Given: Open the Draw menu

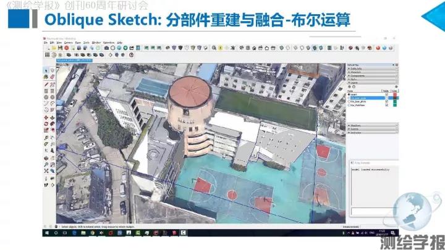Looking at the screenshot, I should tap(78, 43).
